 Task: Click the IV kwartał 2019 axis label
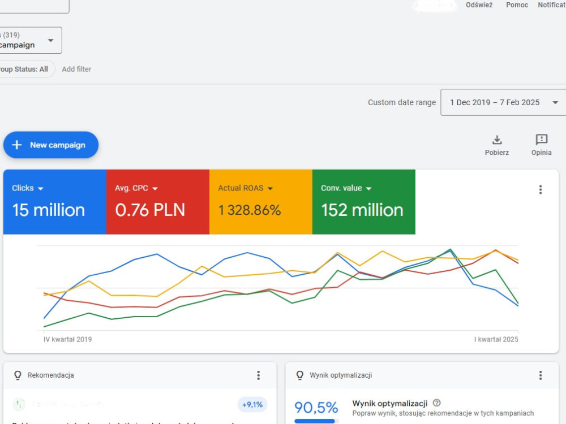[68, 339]
